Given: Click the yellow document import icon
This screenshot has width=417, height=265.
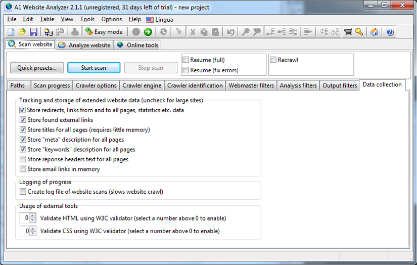Looking at the screenshot, I should point(48,32).
